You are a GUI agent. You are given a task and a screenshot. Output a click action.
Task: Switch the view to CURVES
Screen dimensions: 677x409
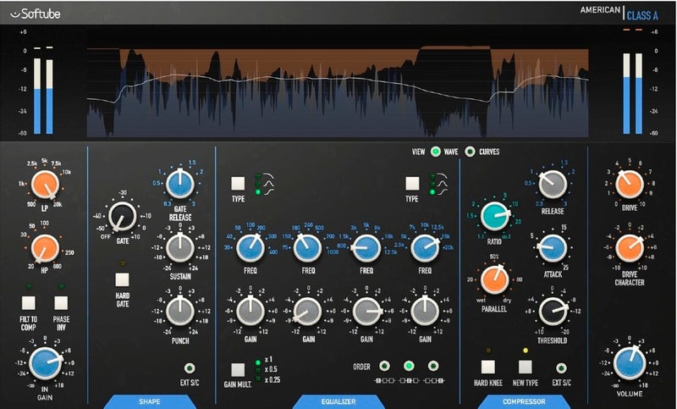tap(470, 152)
